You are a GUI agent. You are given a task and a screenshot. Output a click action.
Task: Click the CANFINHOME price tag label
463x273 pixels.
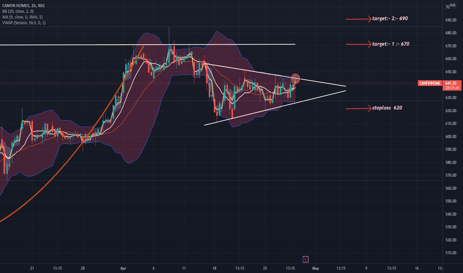click(x=430, y=83)
